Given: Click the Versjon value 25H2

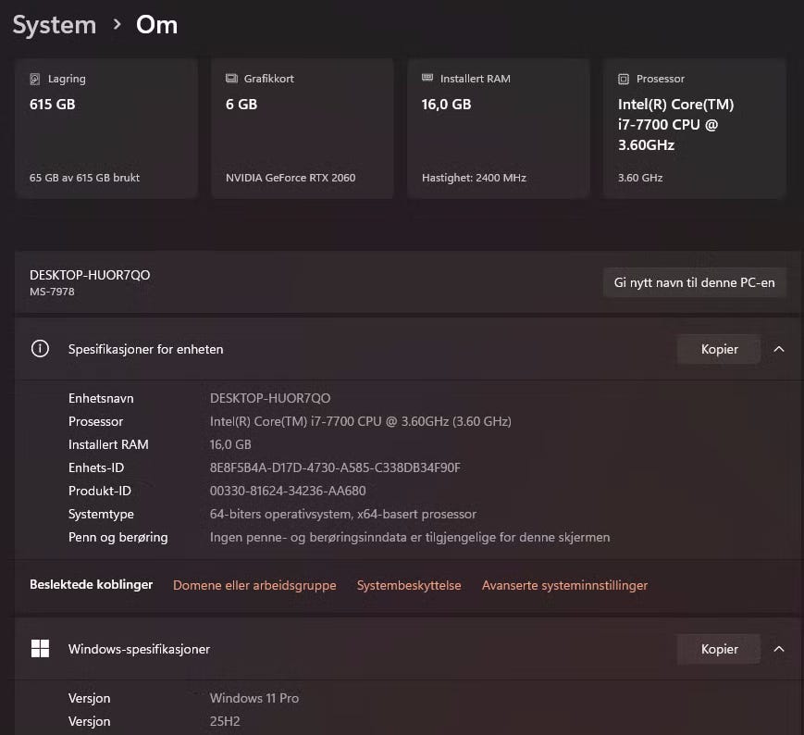Looking at the screenshot, I should [x=225, y=721].
